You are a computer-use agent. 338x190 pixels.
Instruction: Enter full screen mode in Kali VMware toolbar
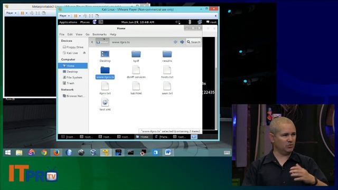click(x=91, y=16)
